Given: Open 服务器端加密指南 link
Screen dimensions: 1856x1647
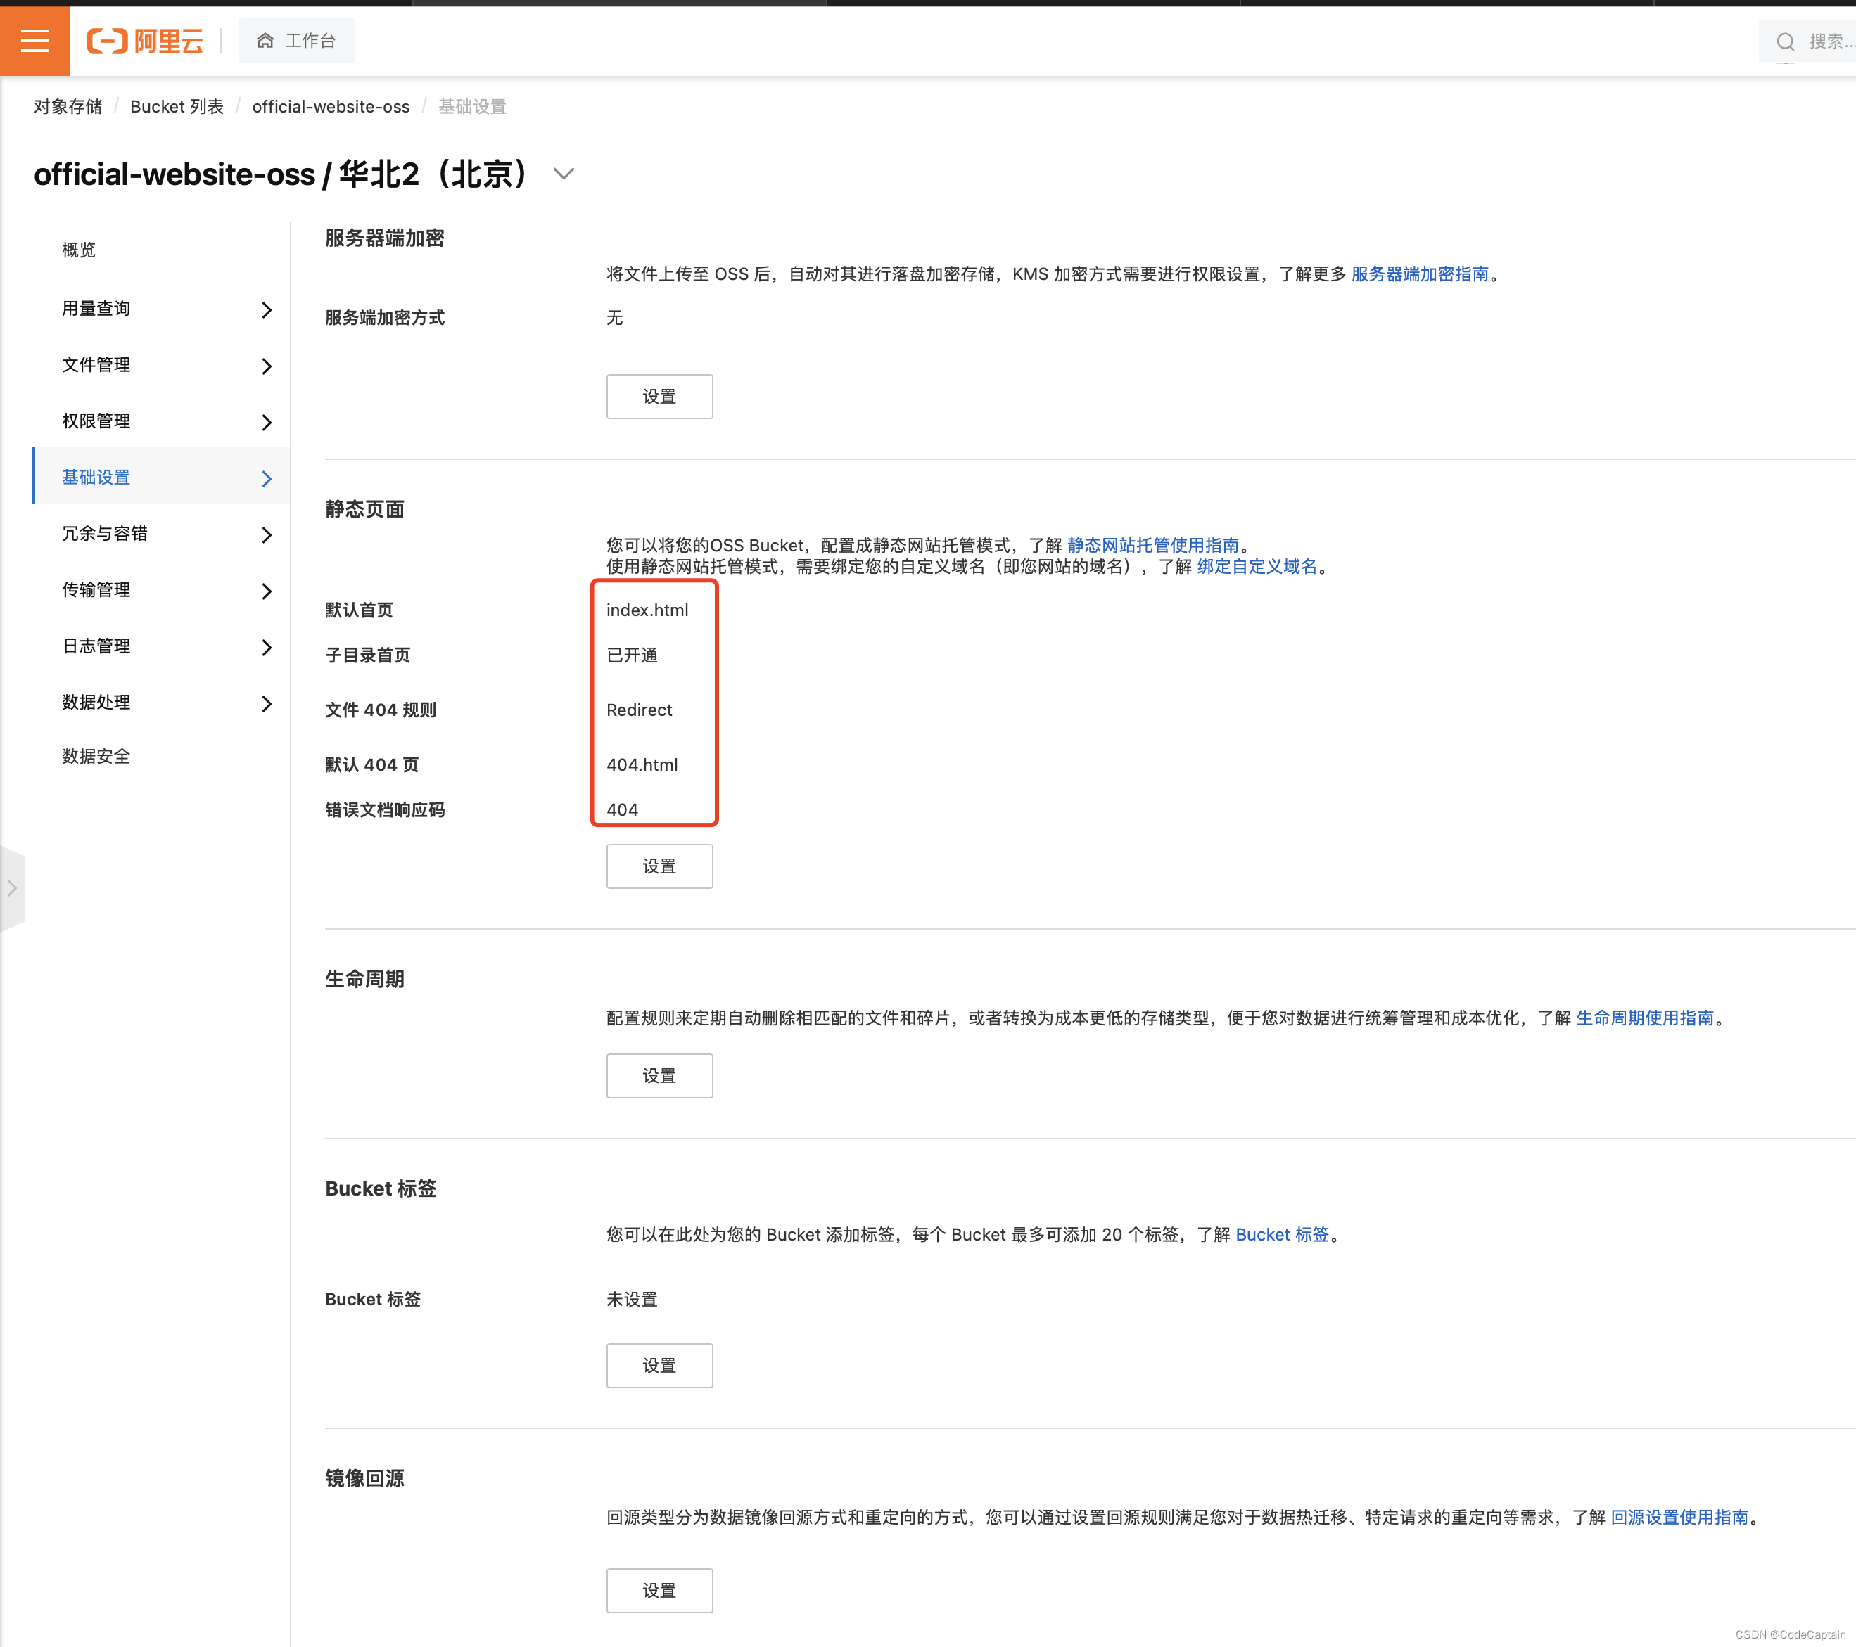Looking at the screenshot, I should [1419, 274].
